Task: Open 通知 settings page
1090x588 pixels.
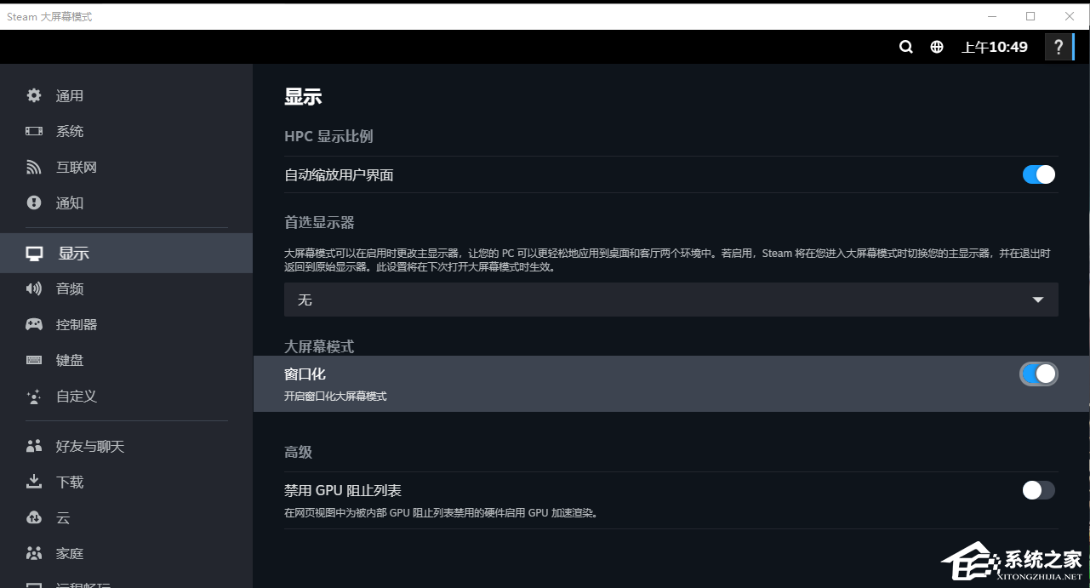Action: [x=126, y=203]
